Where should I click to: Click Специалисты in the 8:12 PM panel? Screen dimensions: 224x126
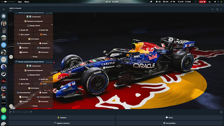point(43,97)
